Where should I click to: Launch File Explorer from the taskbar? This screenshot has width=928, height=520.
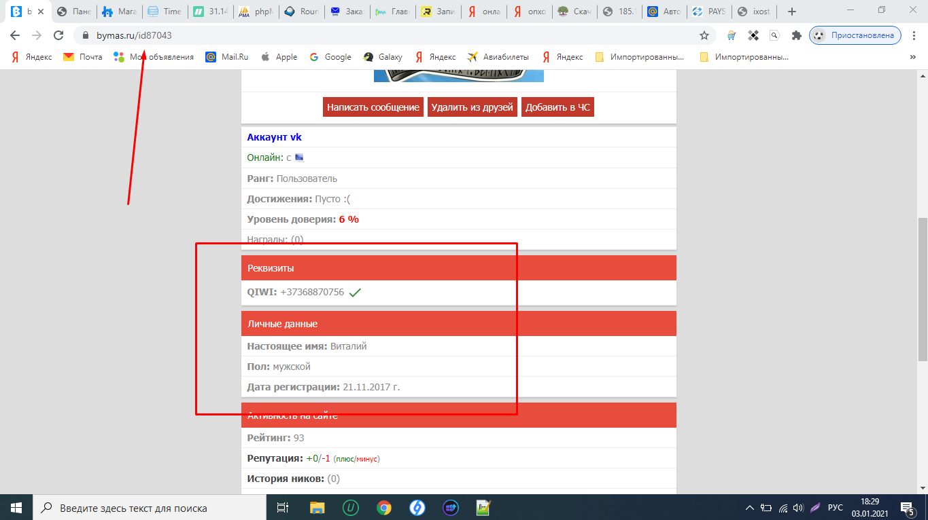coord(317,507)
